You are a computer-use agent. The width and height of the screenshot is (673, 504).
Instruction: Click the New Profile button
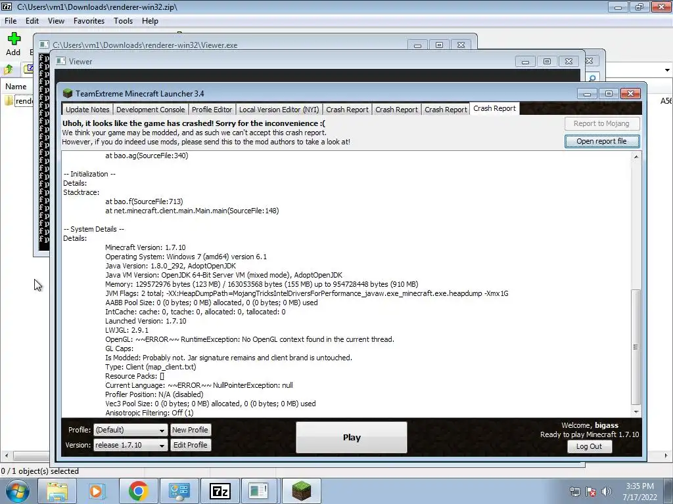click(190, 430)
